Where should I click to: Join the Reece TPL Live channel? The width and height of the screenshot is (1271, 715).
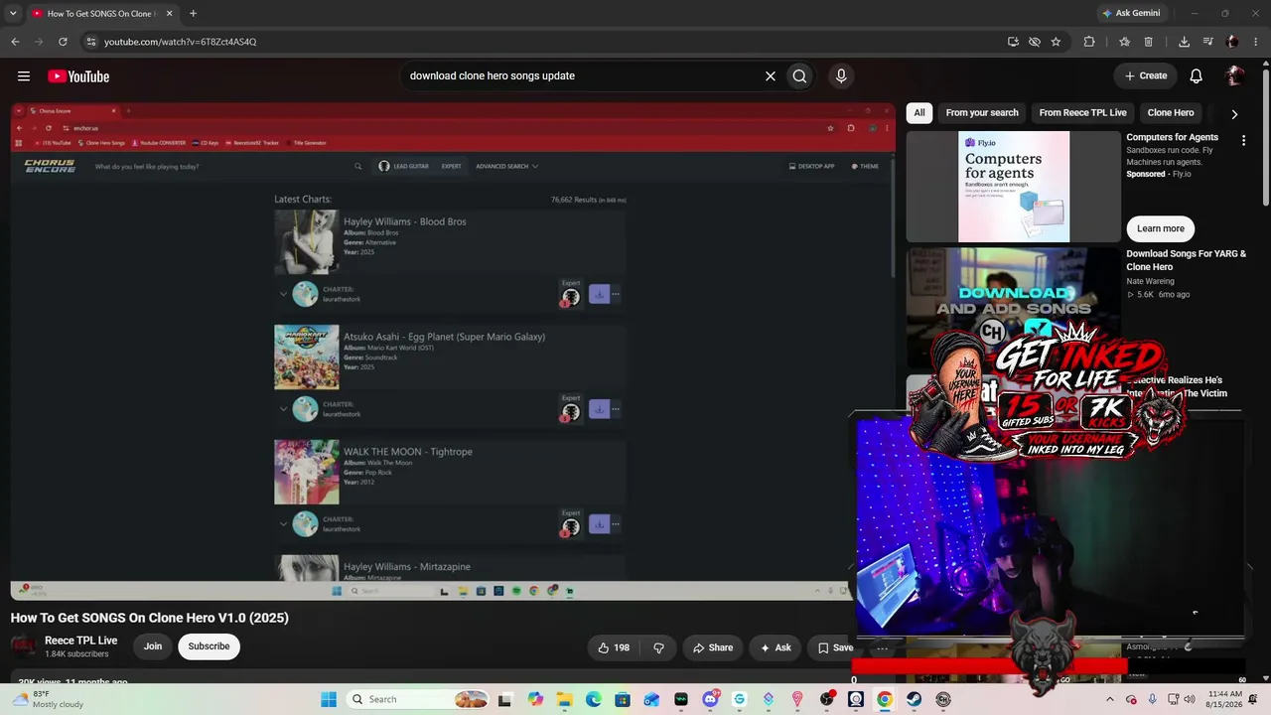coord(153,646)
